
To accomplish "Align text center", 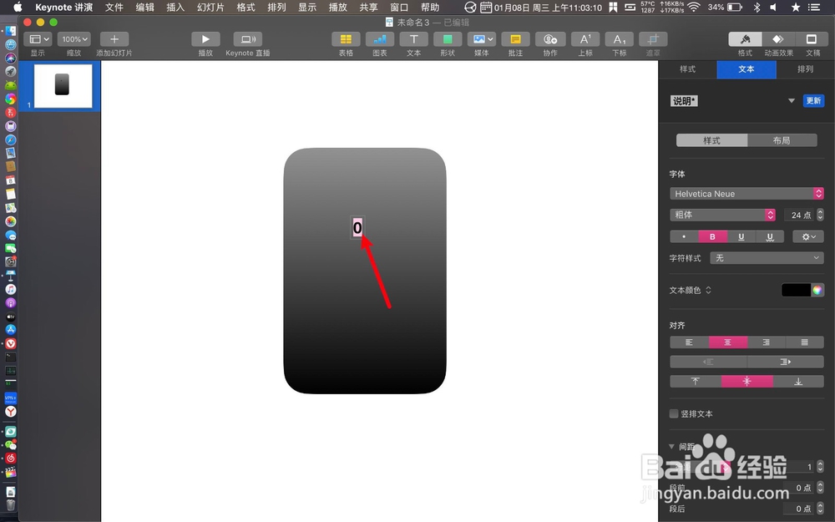I will pyautogui.click(x=728, y=342).
